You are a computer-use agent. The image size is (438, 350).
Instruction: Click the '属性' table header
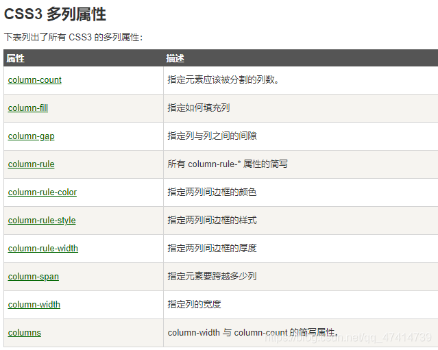tap(15, 58)
